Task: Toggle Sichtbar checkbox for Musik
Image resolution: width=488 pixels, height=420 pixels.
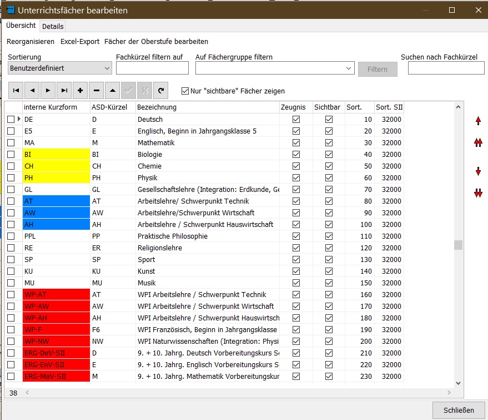Action: (x=329, y=283)
